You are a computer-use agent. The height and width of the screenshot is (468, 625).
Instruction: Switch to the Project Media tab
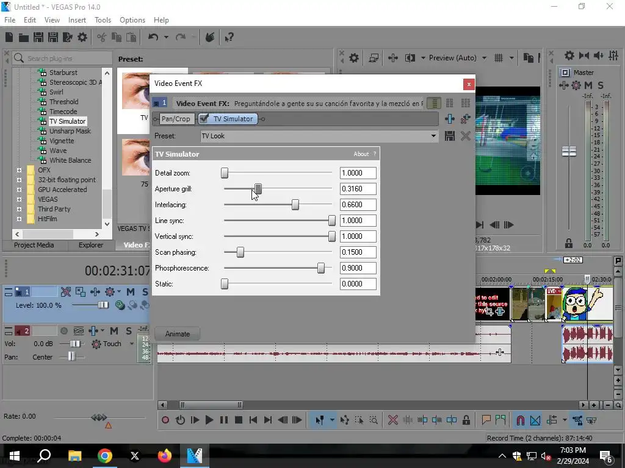click(x=34, y=245)
